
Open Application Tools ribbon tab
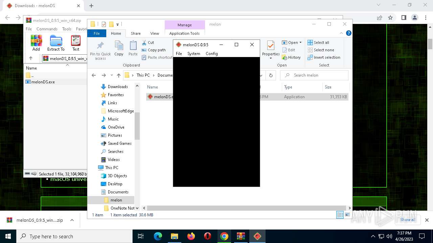[x=184, y=33]
